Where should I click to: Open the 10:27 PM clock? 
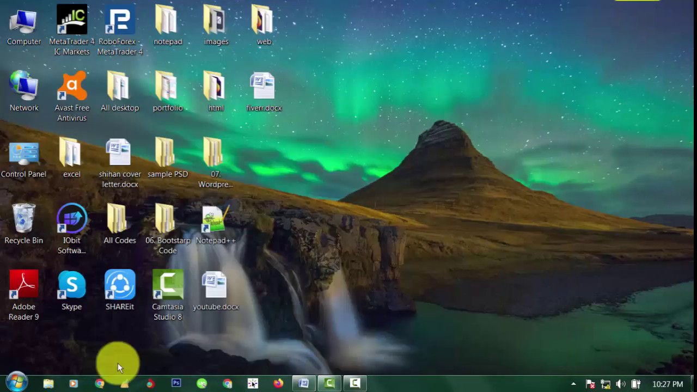(668, 384)
